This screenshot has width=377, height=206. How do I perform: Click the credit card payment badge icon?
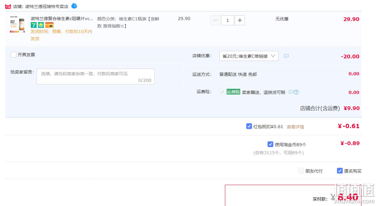49,25
